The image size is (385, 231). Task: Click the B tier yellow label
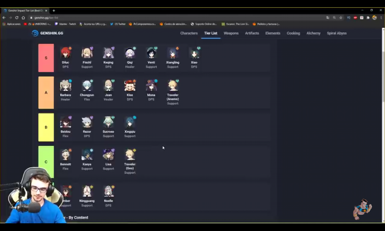46,127
